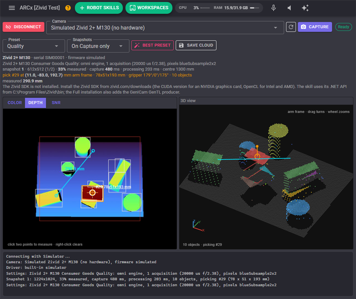Open the orange help question mark

[x=68, y=8]
